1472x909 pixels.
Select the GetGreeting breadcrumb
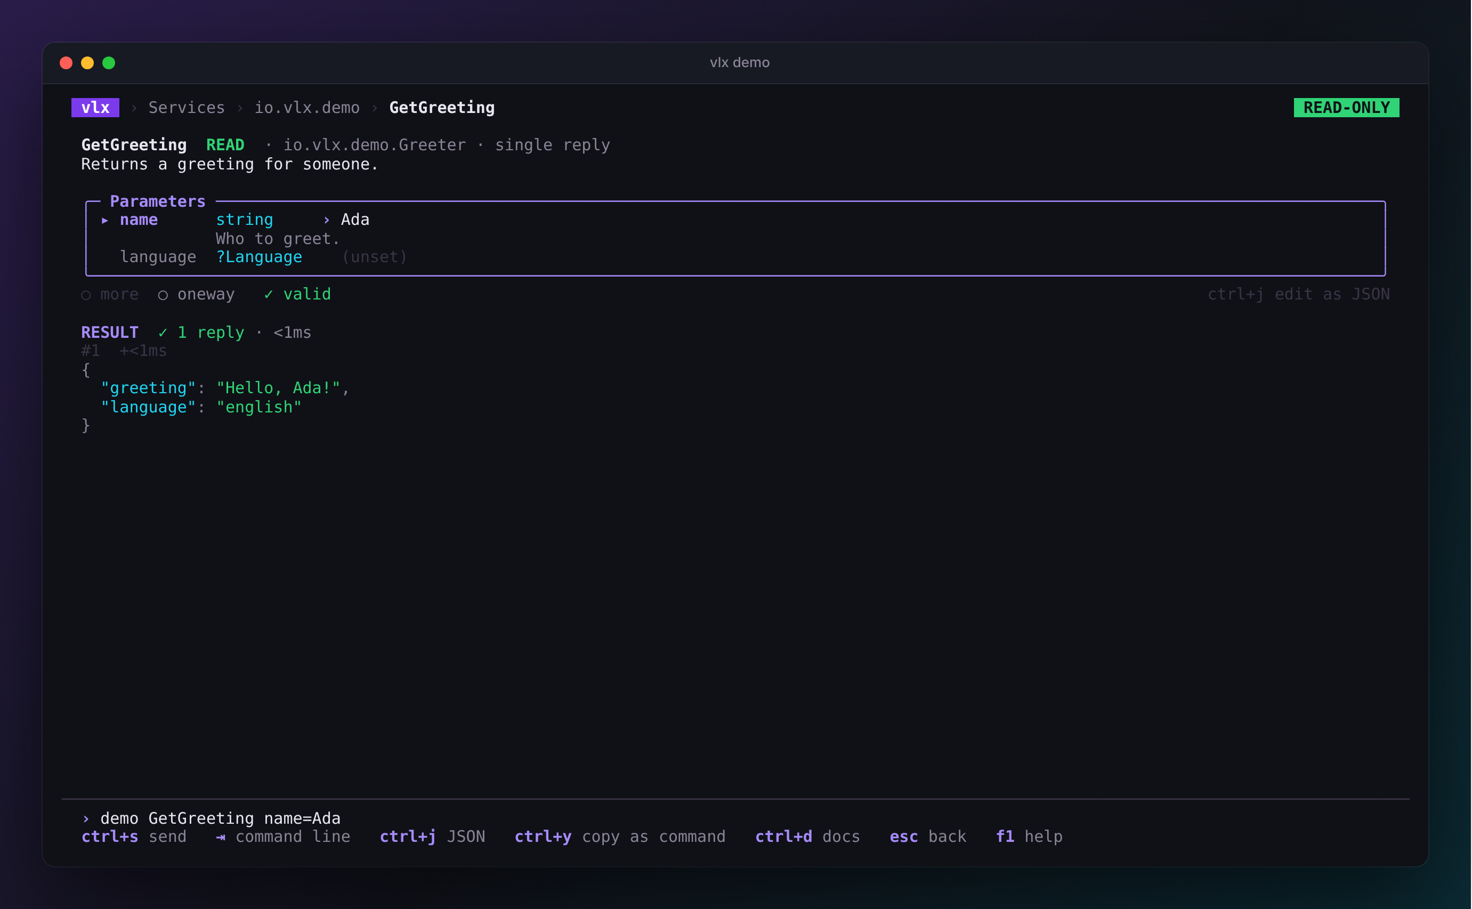pos(442,108)
